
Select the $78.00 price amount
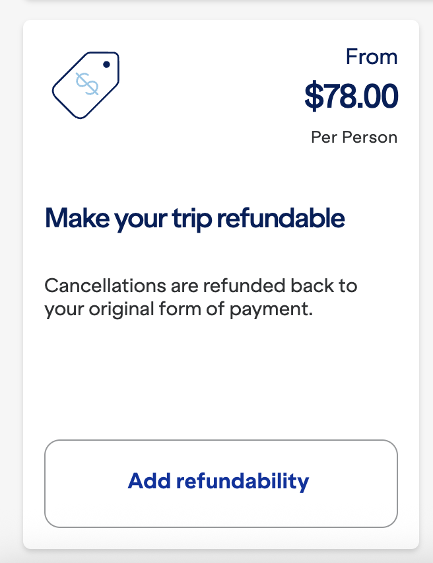click(350, 96)
